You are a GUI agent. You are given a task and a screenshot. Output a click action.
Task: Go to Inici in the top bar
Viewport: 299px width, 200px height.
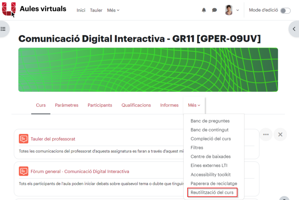(81, 10)
